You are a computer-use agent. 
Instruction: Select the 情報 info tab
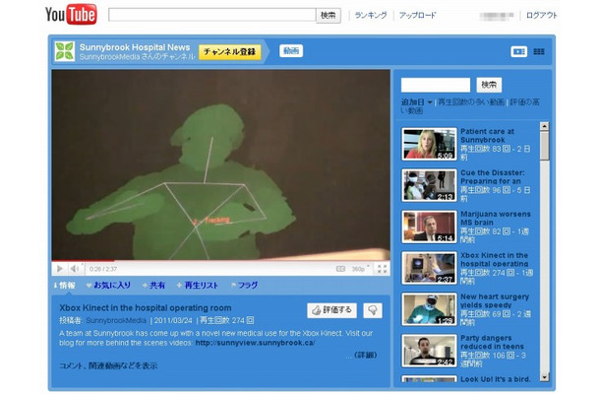click(x=64, y=285)
